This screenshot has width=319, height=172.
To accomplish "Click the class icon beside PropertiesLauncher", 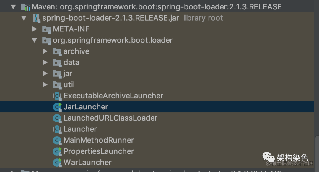I will (57, 151).
